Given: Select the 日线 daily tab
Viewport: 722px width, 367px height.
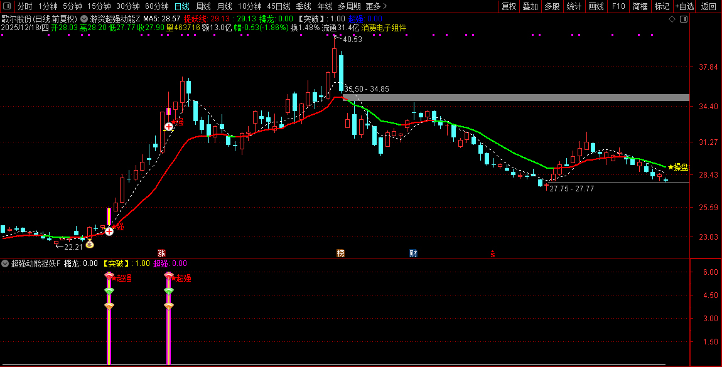Looking at the screenshot, I should tap(182, 6).
